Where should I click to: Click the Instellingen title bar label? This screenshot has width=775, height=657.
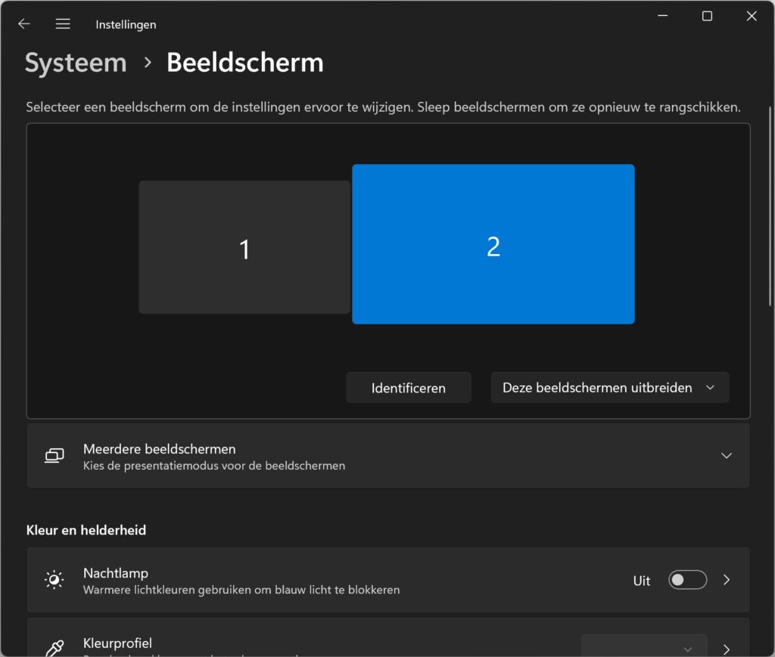pyautogui.click(x=126, y=23)
